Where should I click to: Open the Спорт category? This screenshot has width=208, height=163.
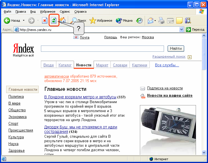13,123
